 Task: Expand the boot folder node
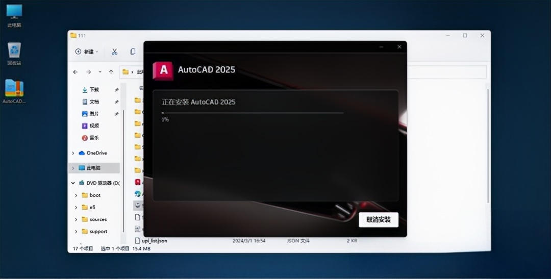pyautogui.click(x=76, y=195)
